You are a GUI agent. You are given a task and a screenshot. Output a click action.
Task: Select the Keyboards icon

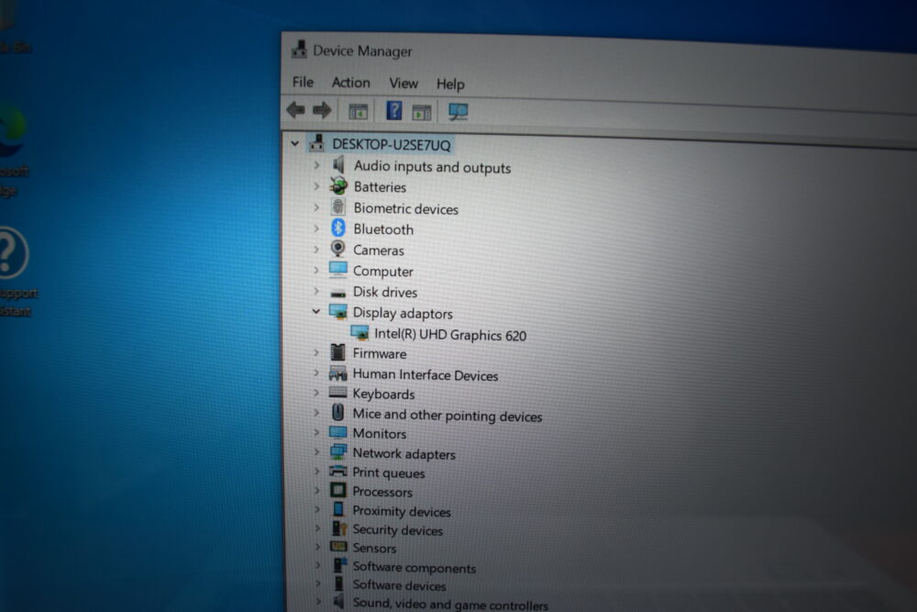click(x=338, y=392)
